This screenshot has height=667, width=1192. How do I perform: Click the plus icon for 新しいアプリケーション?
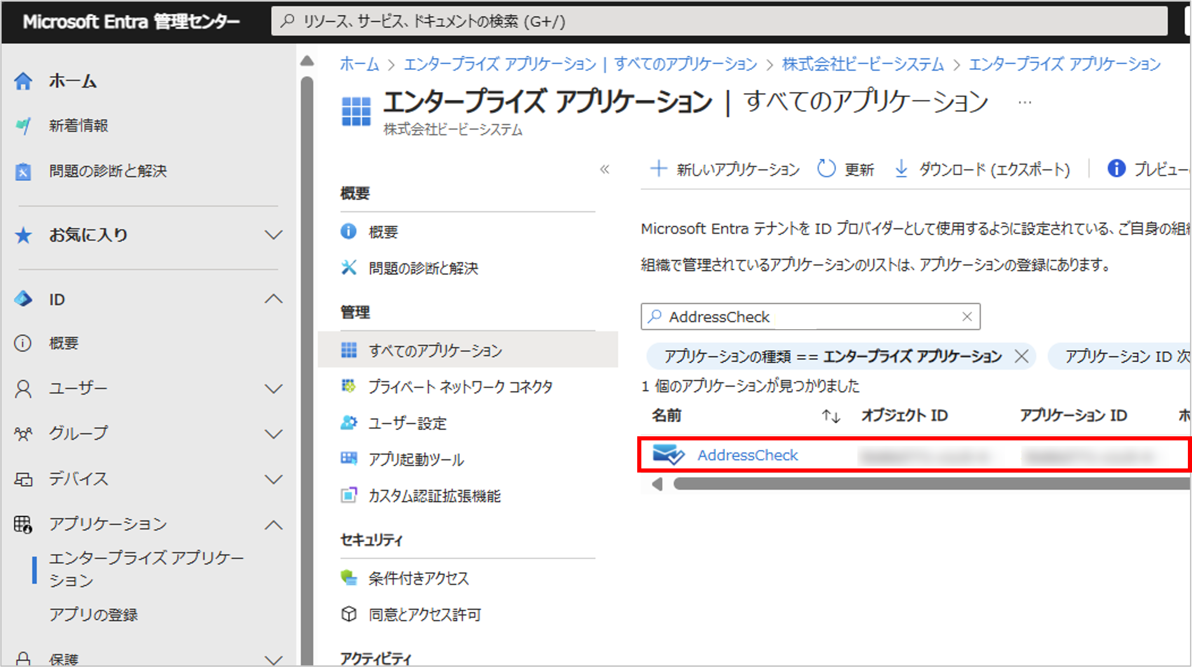point(658,169)
